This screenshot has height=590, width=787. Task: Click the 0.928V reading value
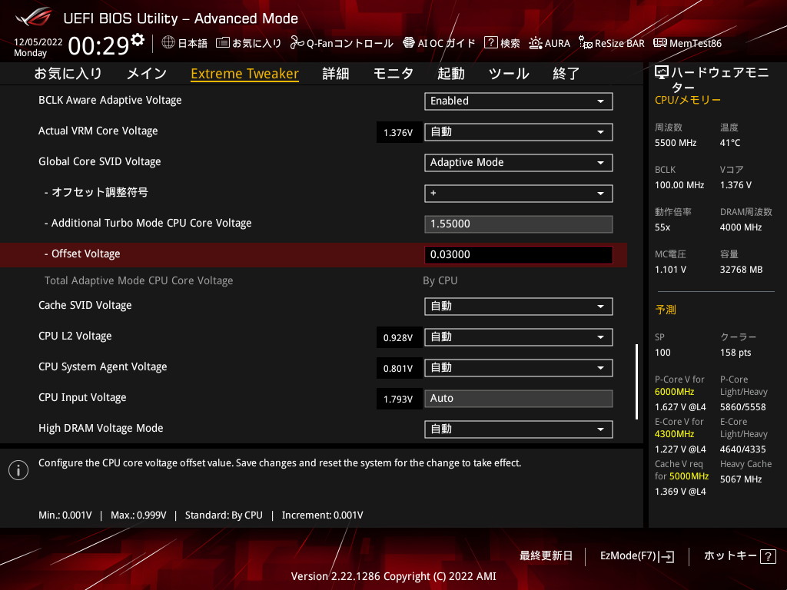pos(398,338)
